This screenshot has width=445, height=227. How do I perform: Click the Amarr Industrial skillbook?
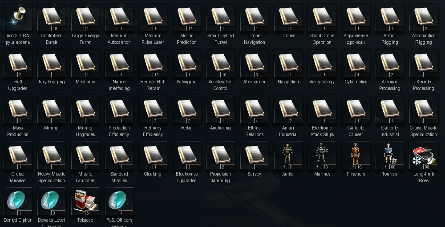(288, 109)
